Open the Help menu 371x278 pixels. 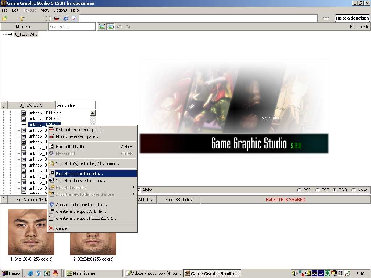click(75, 10)
